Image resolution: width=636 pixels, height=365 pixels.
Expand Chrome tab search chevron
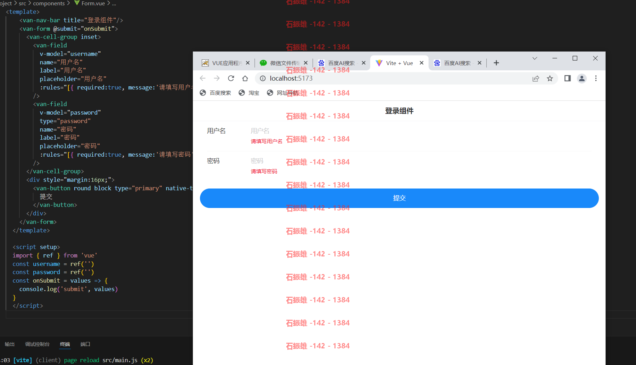pos(535,58)
